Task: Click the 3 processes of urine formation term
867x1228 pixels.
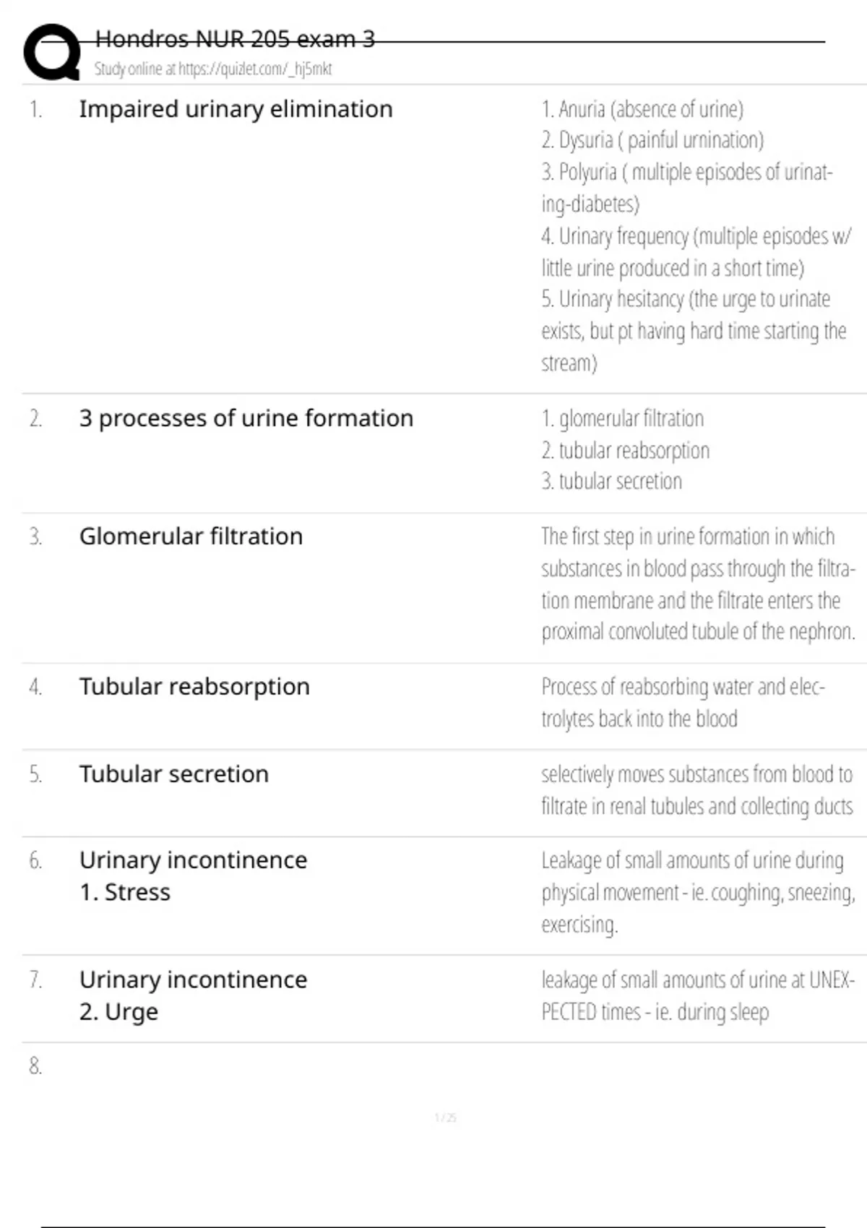Action: (246, 418)
